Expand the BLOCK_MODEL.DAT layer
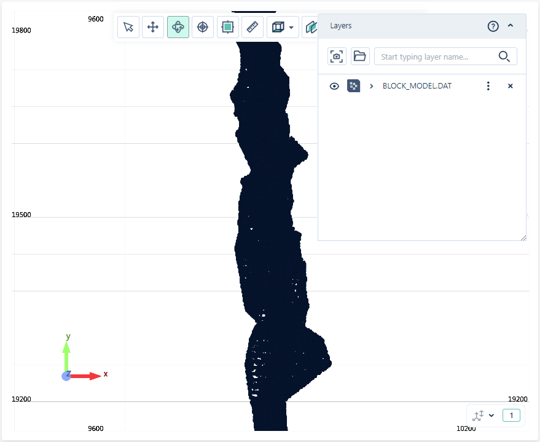540x442 pixels. pos(371,86)
